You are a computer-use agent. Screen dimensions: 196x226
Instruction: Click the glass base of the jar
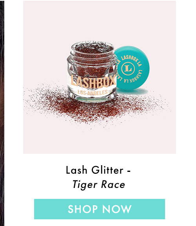point(92,98)
